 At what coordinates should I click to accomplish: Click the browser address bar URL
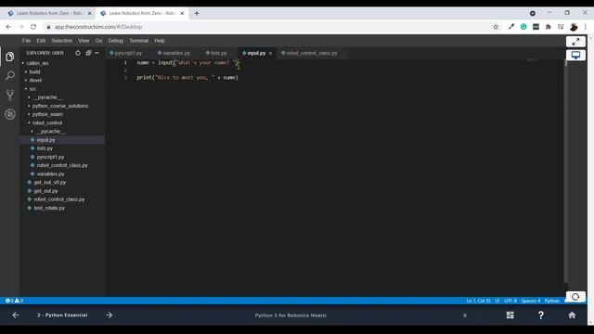[x=98, y=27]
